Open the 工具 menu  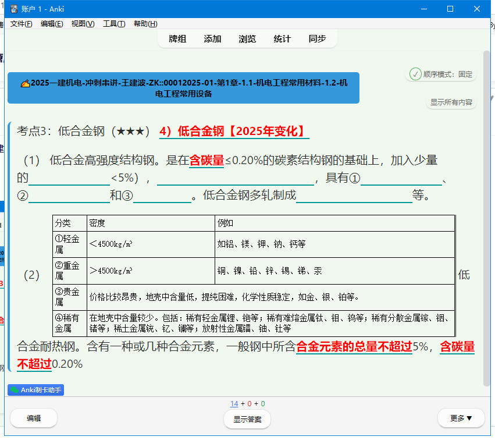click(114, 24)
